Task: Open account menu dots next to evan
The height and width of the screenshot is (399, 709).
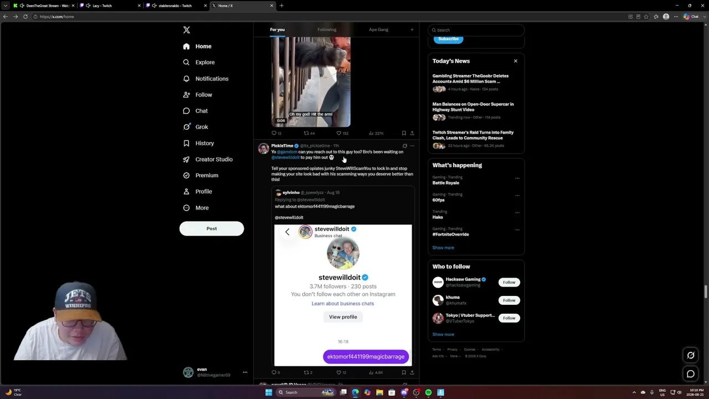Action: click(245, 372)
